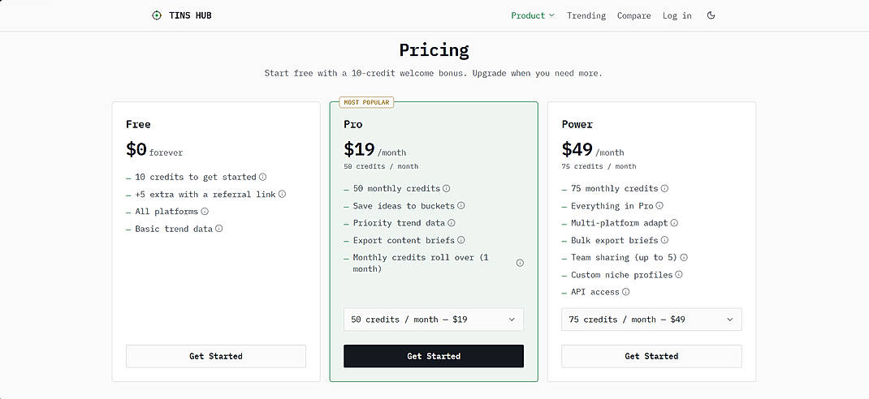The height and width of the screenshot is (399, 869).
Task: Open the 50 credits / month — $19 dropdown
Action: click(x=434, y=320)
